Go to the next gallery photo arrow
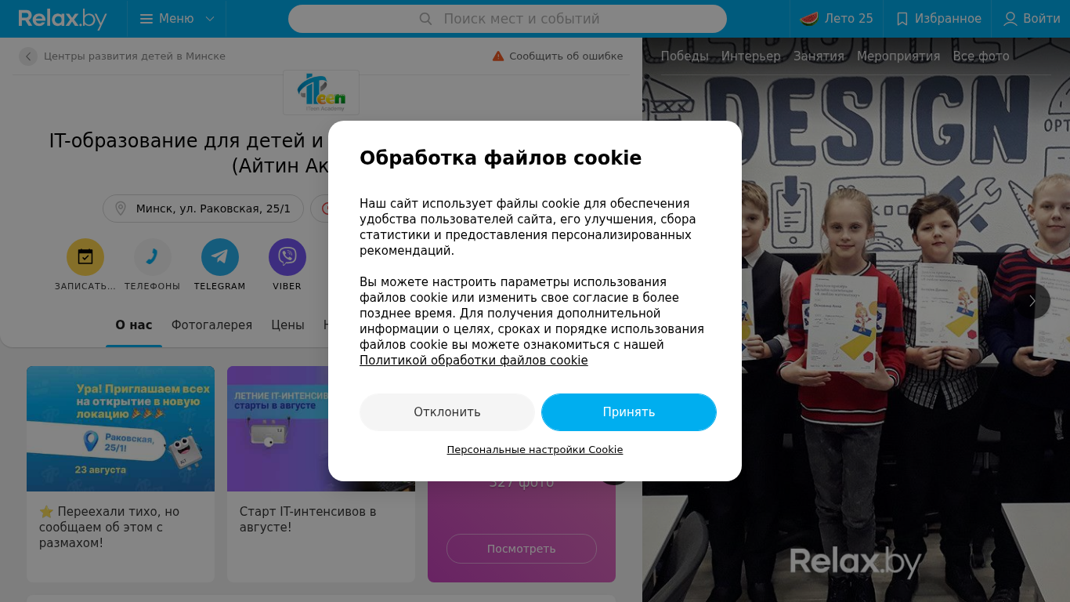1070x602 pixels. (1032, 301)
